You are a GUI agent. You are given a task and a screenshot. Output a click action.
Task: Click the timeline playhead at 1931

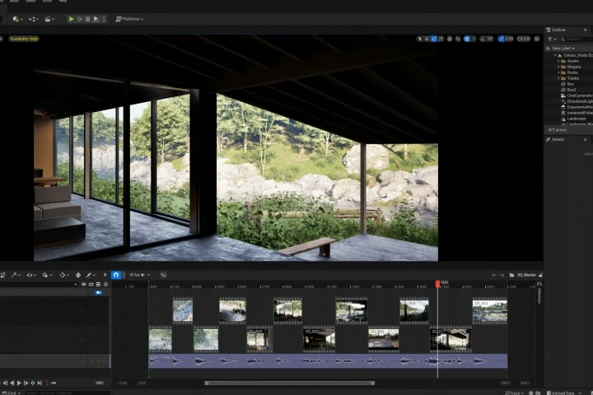(437, 283)
